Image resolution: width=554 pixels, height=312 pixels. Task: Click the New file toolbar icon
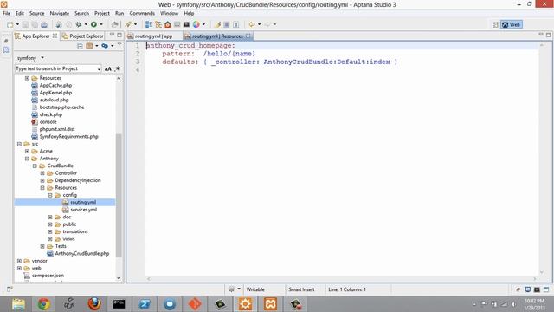pyautogui.click(x=10, y=24)
